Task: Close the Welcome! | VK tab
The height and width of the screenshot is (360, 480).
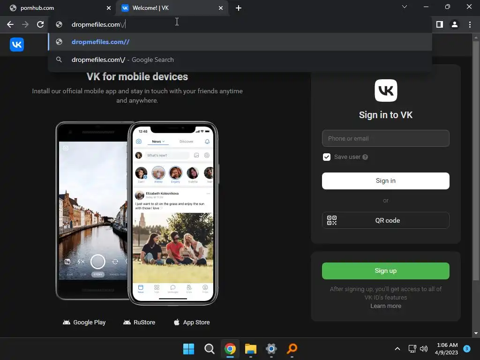Action: pyautogui.click(x=221, y=8)
